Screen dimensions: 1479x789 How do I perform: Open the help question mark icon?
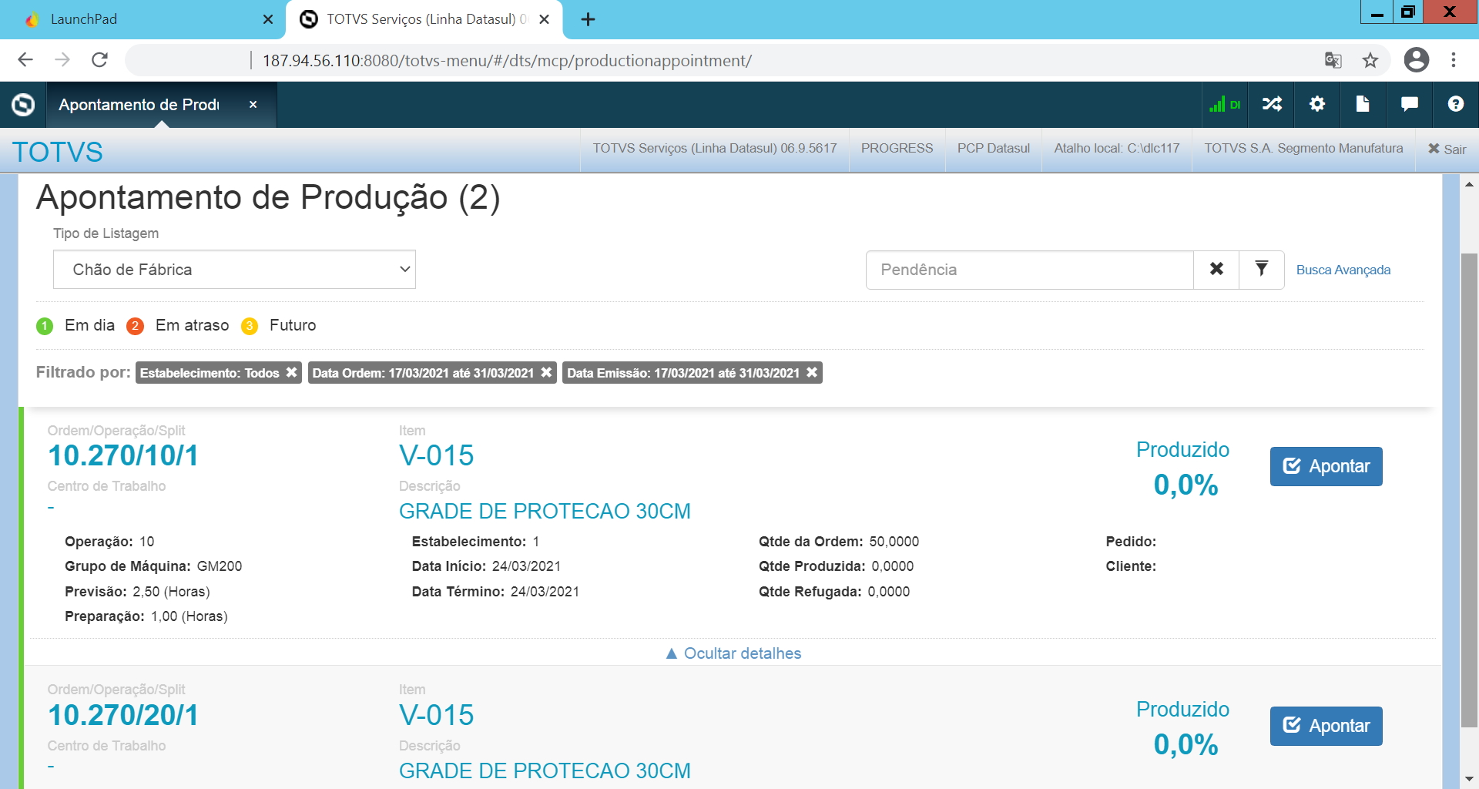(x=1455, y=104)
